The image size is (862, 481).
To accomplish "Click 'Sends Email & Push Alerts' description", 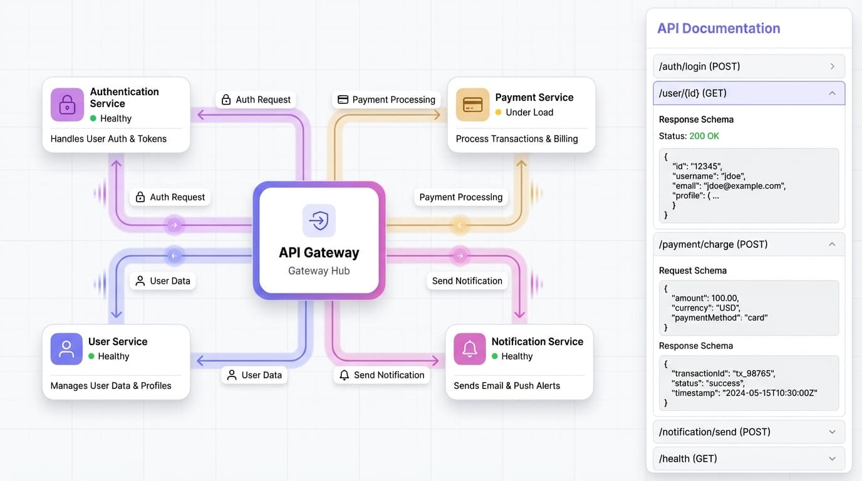I will pos(507,386).
